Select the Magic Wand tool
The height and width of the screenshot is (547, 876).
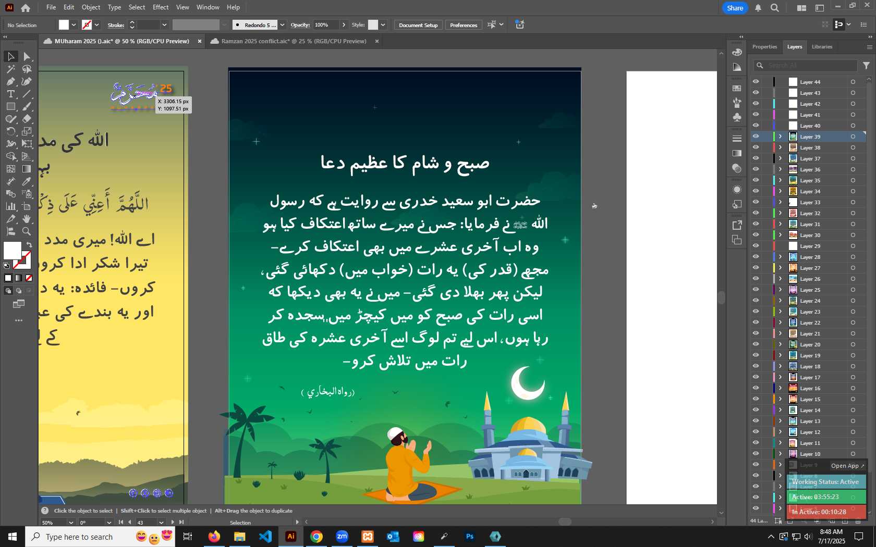tap(10, 69)
